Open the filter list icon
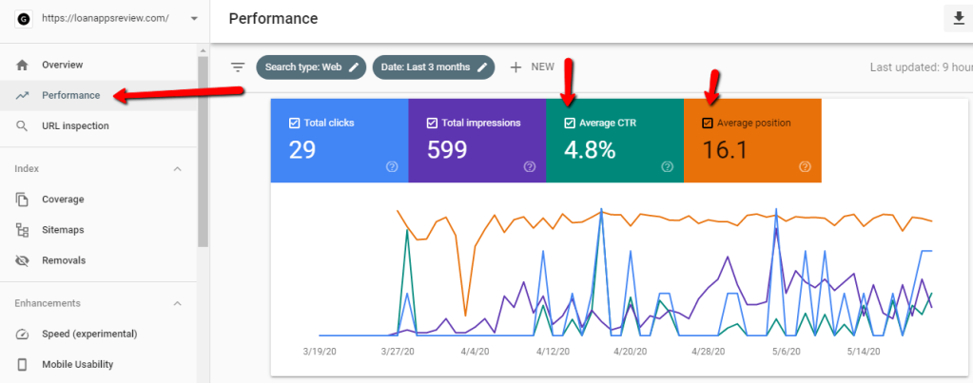Image resolution: width=973 pixels, height=383 pixels. pos(238,67)
